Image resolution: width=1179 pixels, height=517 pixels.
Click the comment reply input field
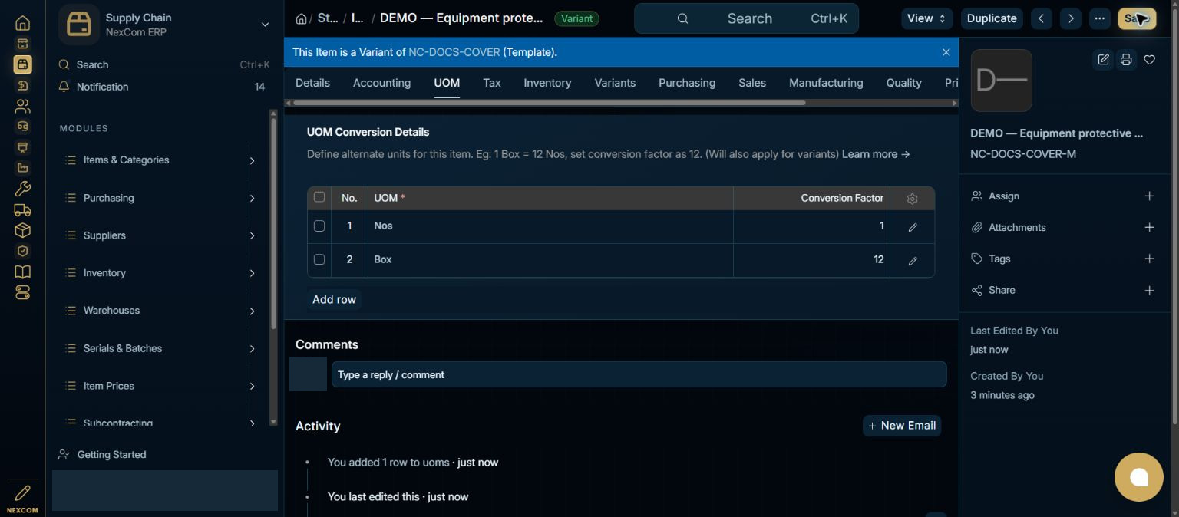click(639, 375)
